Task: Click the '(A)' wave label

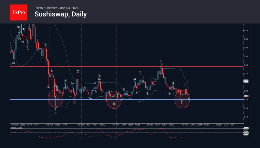Action: tap(55, 114)
